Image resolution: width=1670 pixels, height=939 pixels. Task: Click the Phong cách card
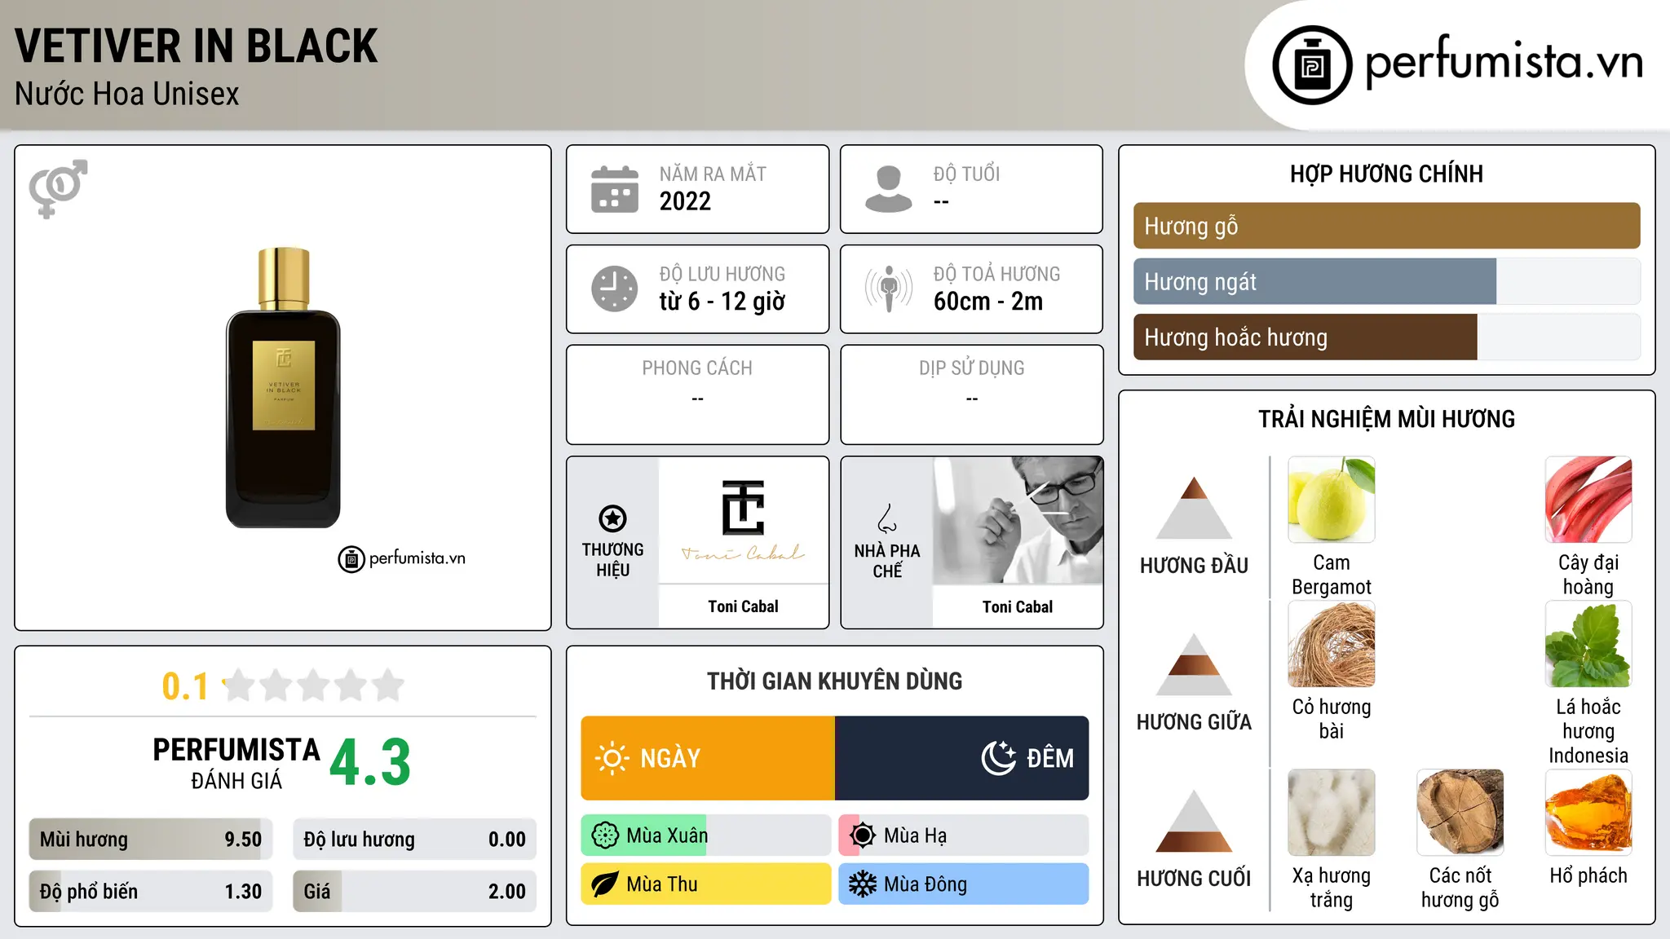(698, 395)
